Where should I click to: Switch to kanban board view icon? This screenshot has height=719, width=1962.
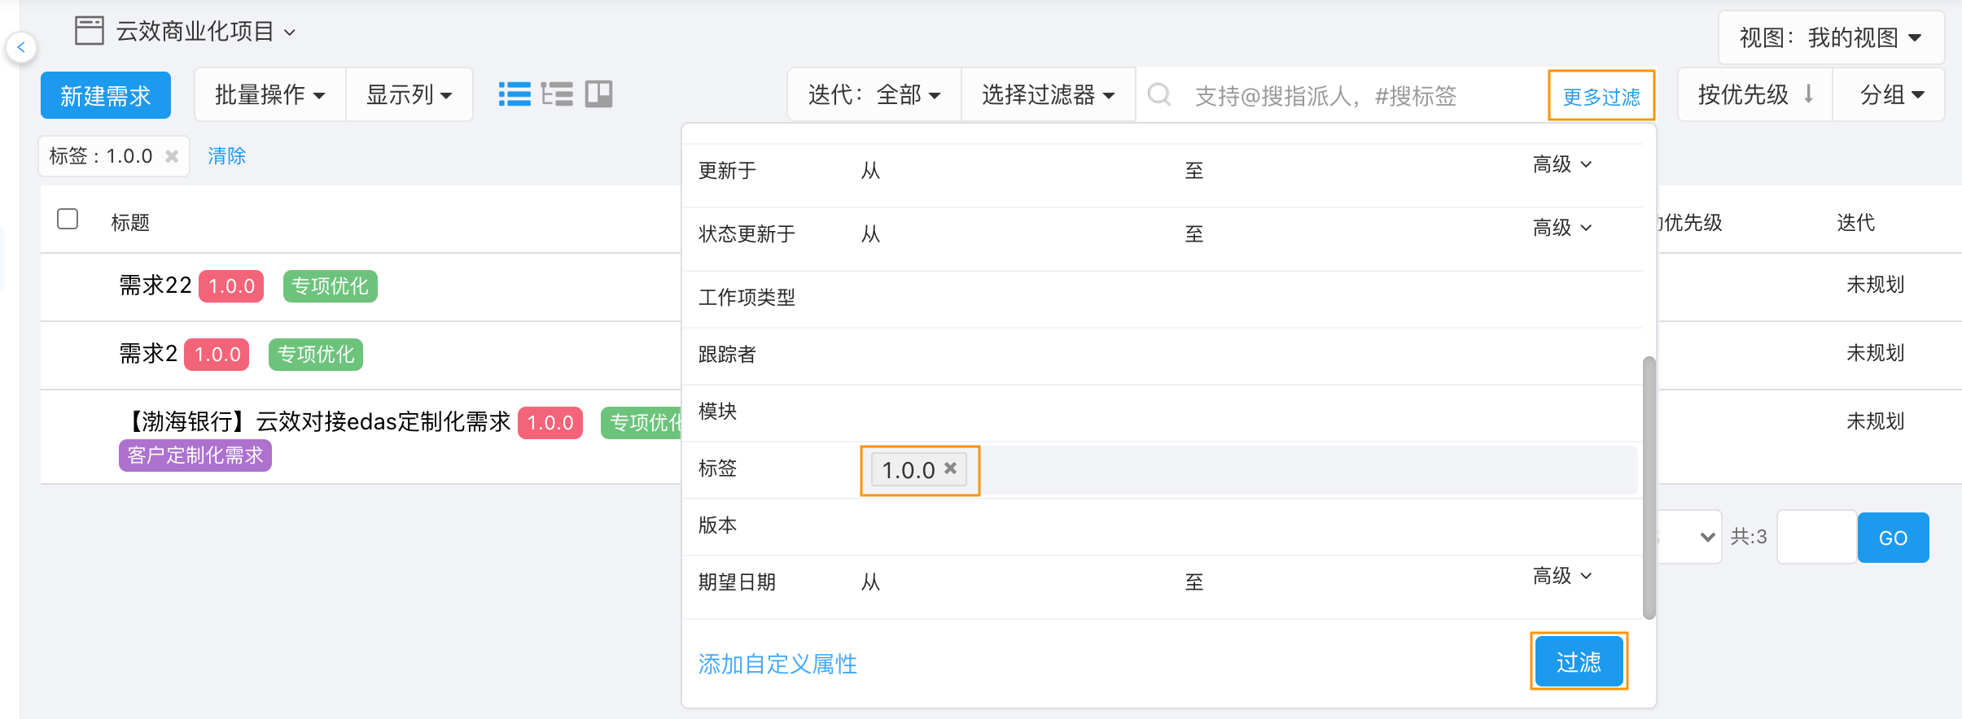click(x=598, y=94)
